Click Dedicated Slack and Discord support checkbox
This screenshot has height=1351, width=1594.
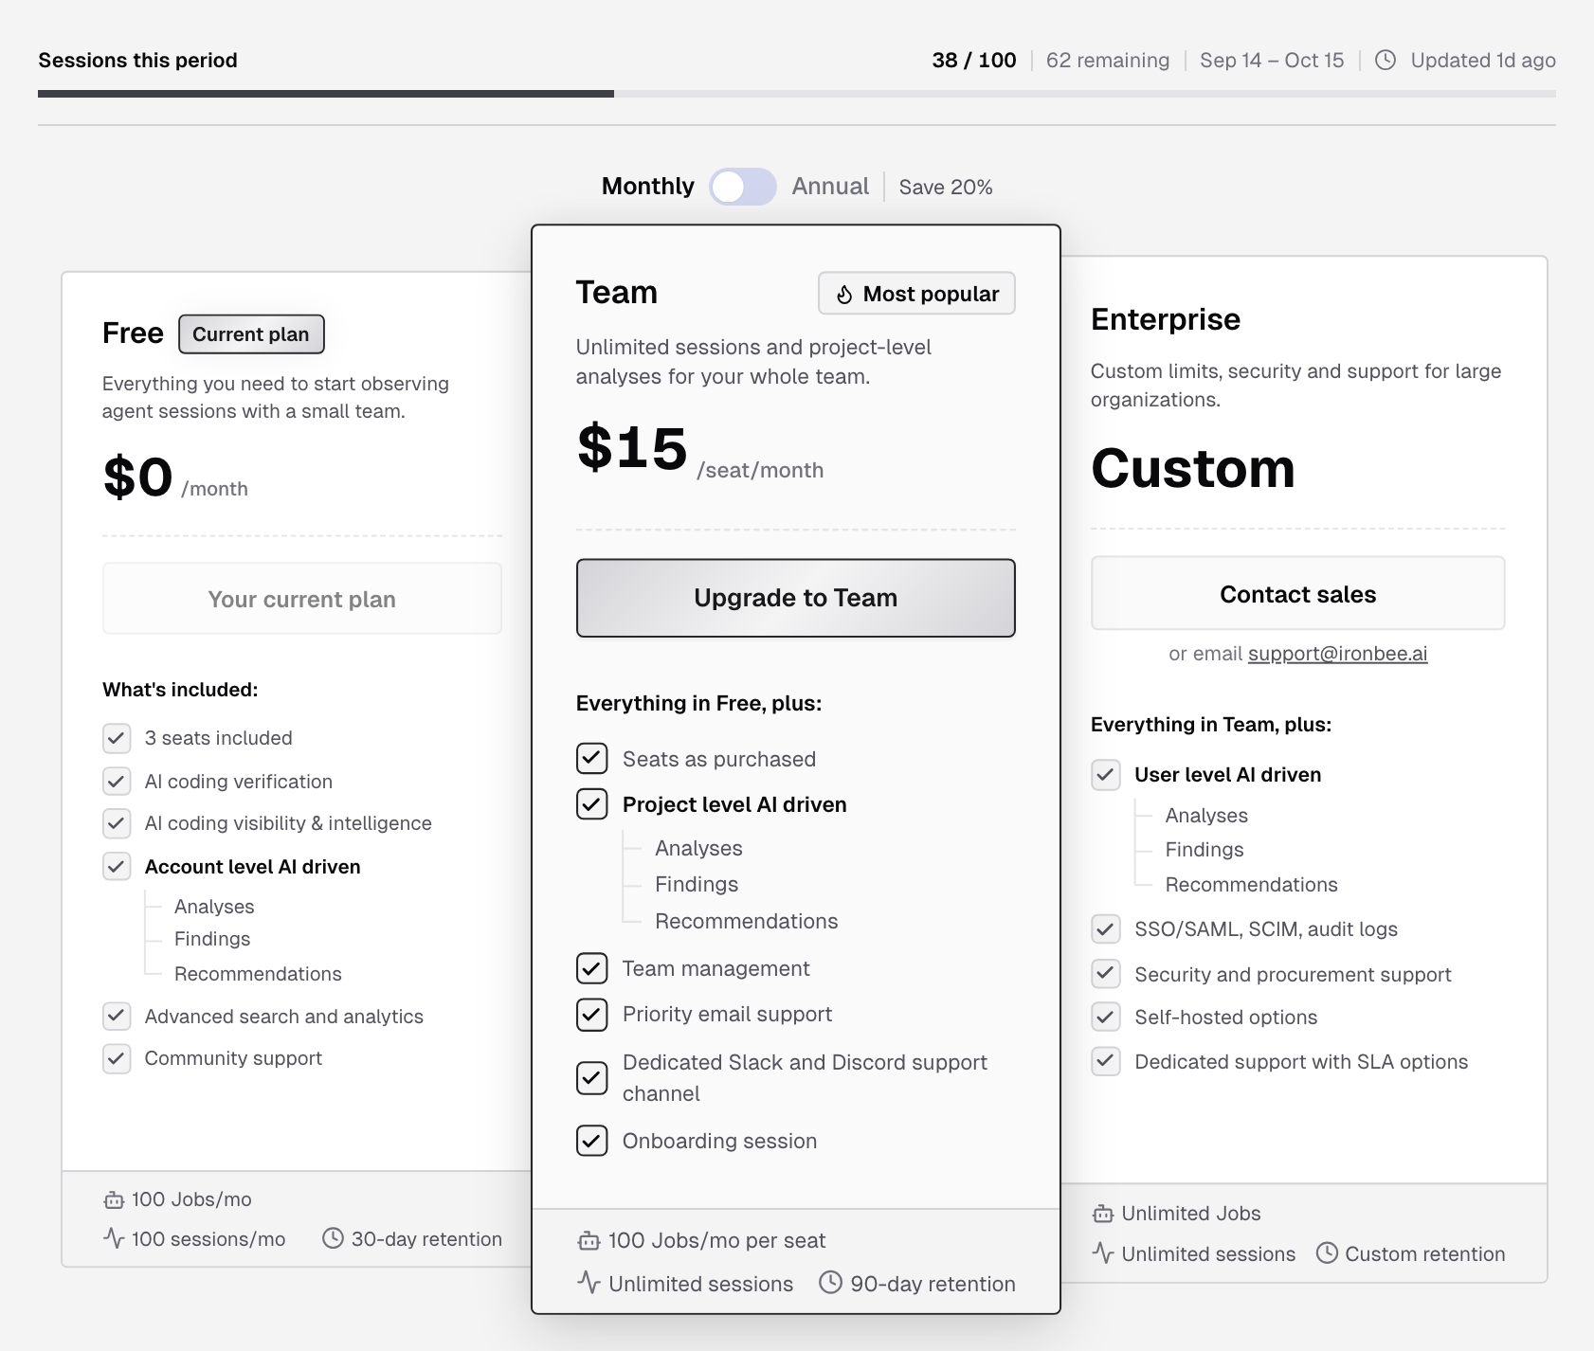(x=592, y=1078)
